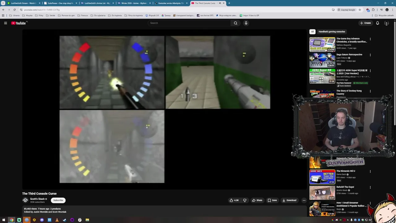Click Zapytaj Google button in address bar

346,10
